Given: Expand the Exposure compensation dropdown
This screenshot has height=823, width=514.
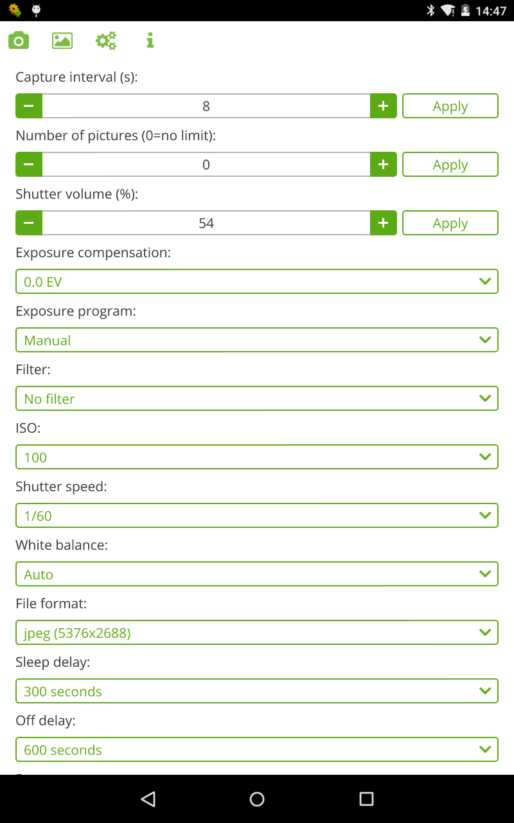Looking at the screenshot, I should pyautogui.click(x=257, y=282).
